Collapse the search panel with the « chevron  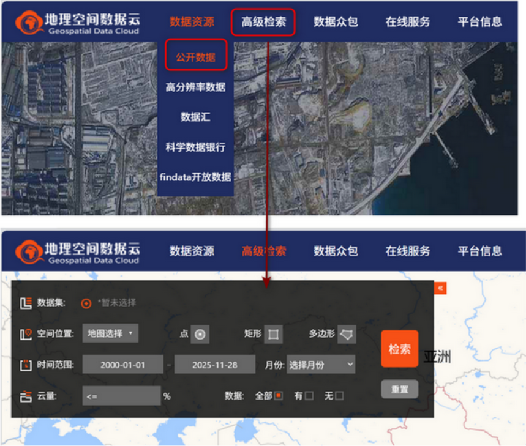click(x=440, y=287)
